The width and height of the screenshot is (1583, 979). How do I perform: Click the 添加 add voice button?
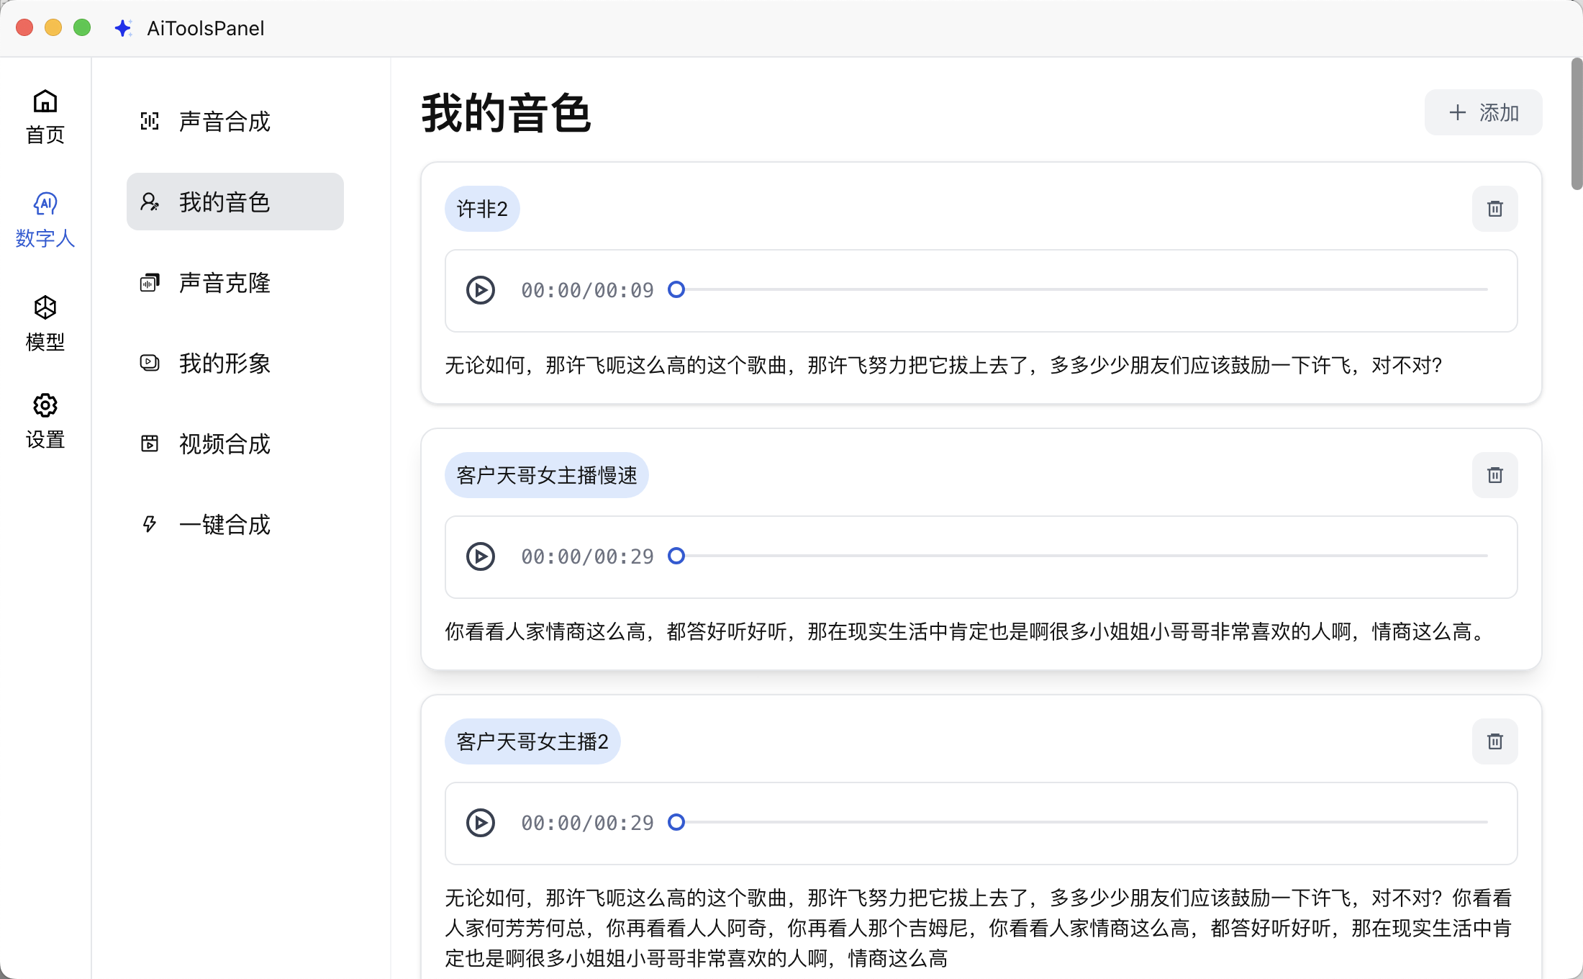pos(1483,112)
